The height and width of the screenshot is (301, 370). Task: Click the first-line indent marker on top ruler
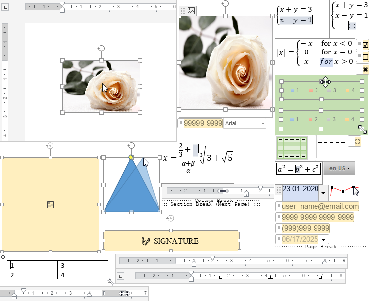tap(62, 4)
